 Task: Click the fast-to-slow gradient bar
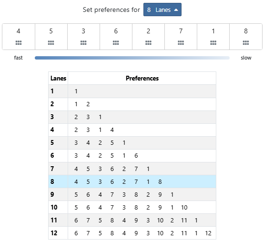point(132,58)
